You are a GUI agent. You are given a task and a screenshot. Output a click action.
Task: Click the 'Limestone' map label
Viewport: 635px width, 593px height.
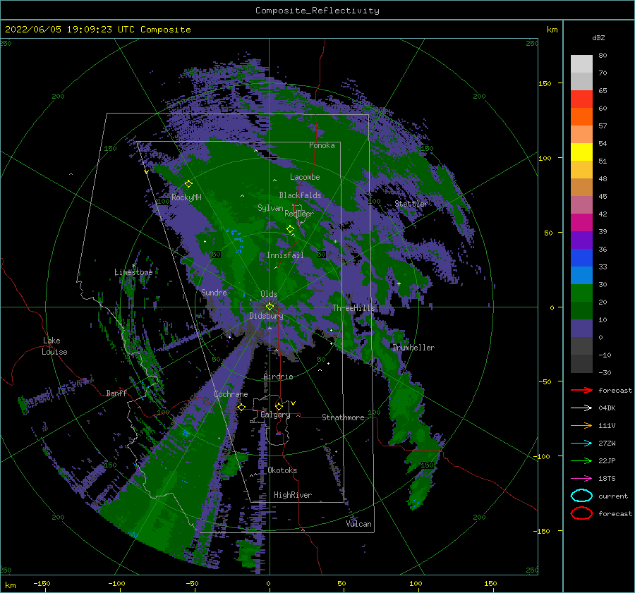pos(133,272)
